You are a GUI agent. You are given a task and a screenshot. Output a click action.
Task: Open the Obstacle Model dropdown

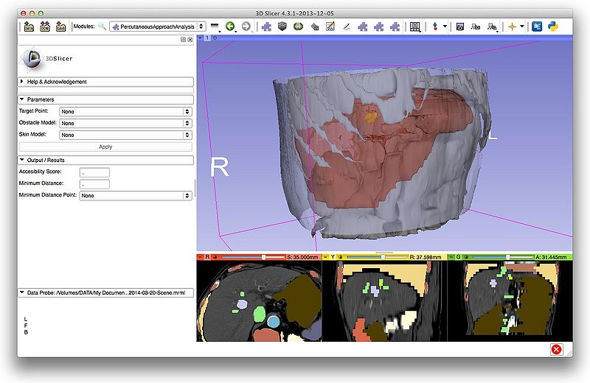(x=125, y=123)
